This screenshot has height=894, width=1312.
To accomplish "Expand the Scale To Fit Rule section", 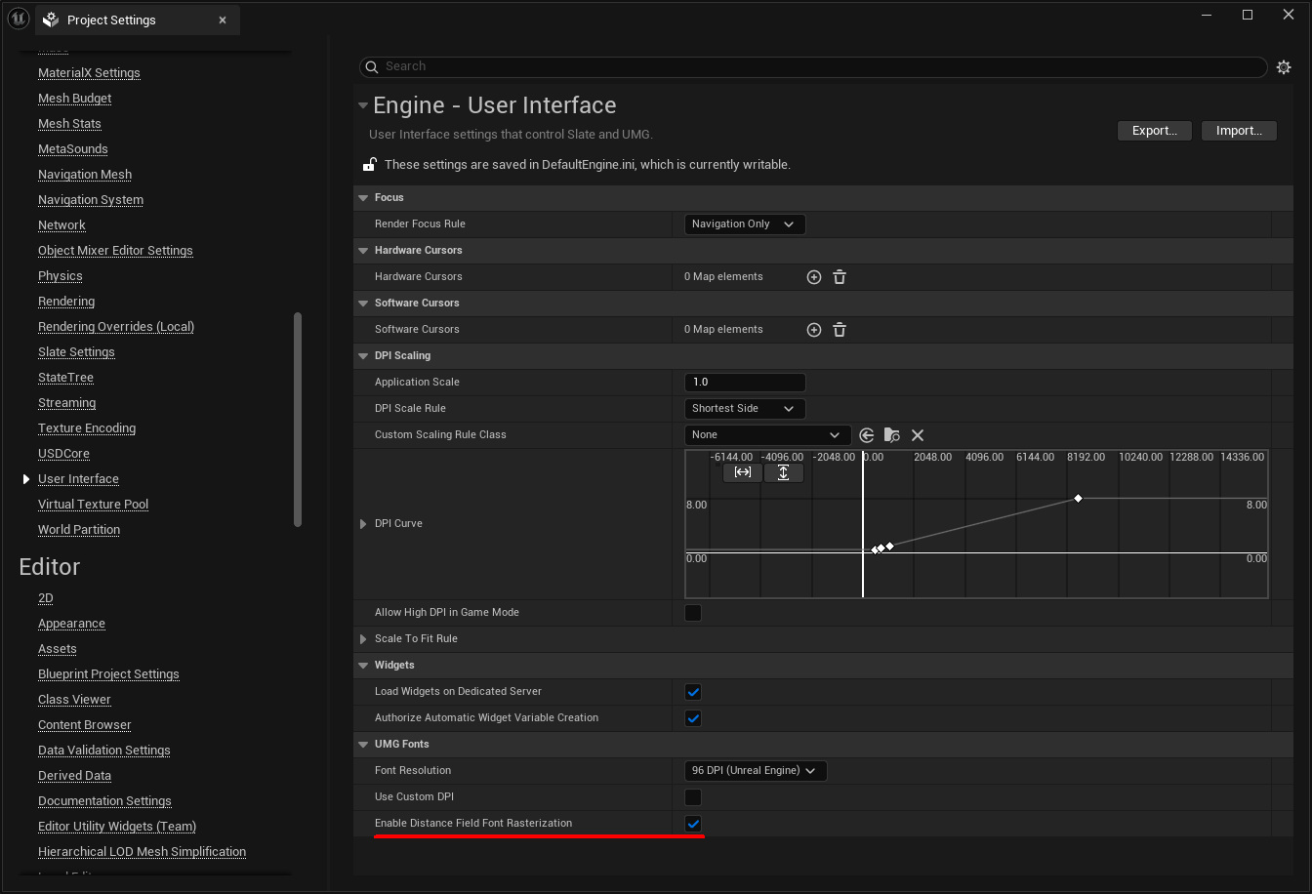I will [364, 639].
